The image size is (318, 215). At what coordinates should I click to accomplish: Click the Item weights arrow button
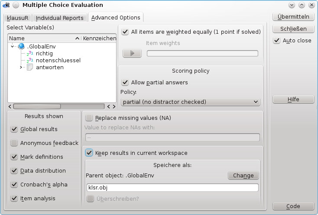pos(132,53)
